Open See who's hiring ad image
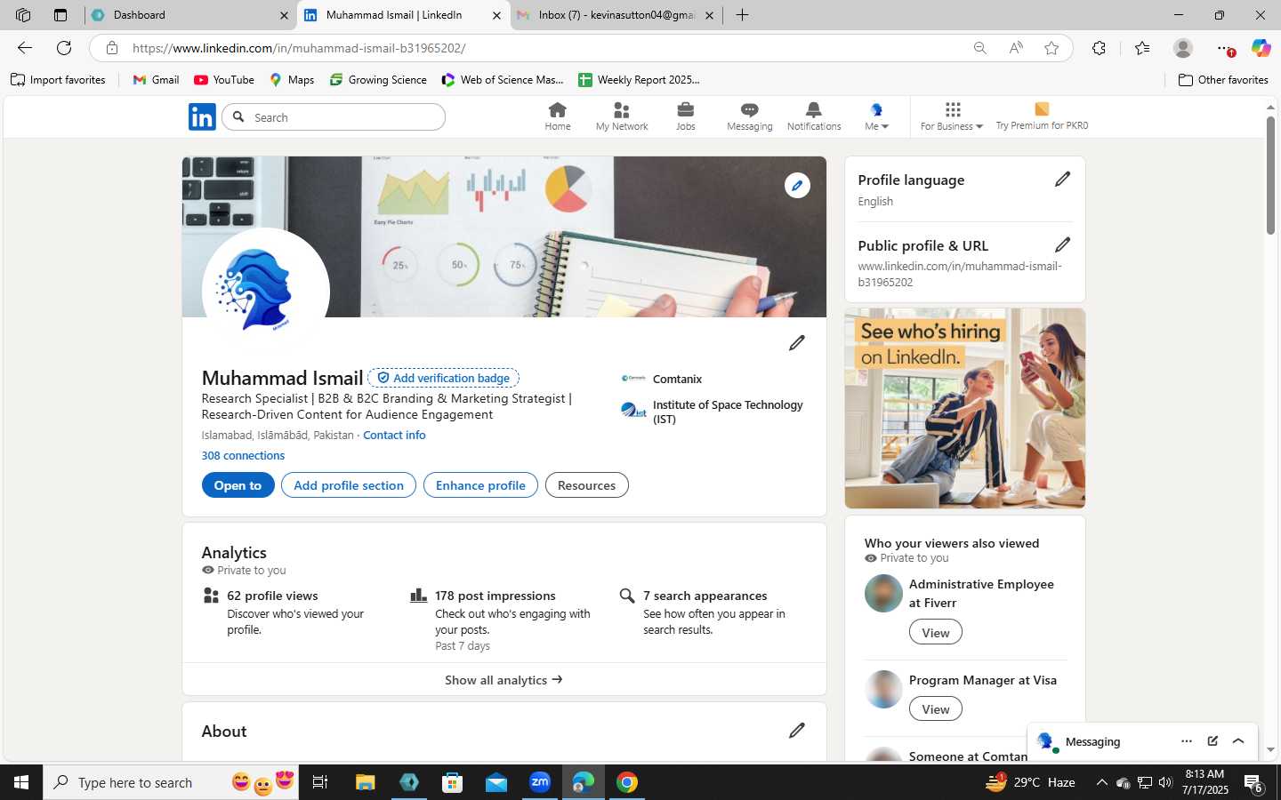1281x800 pixels. 964,408
